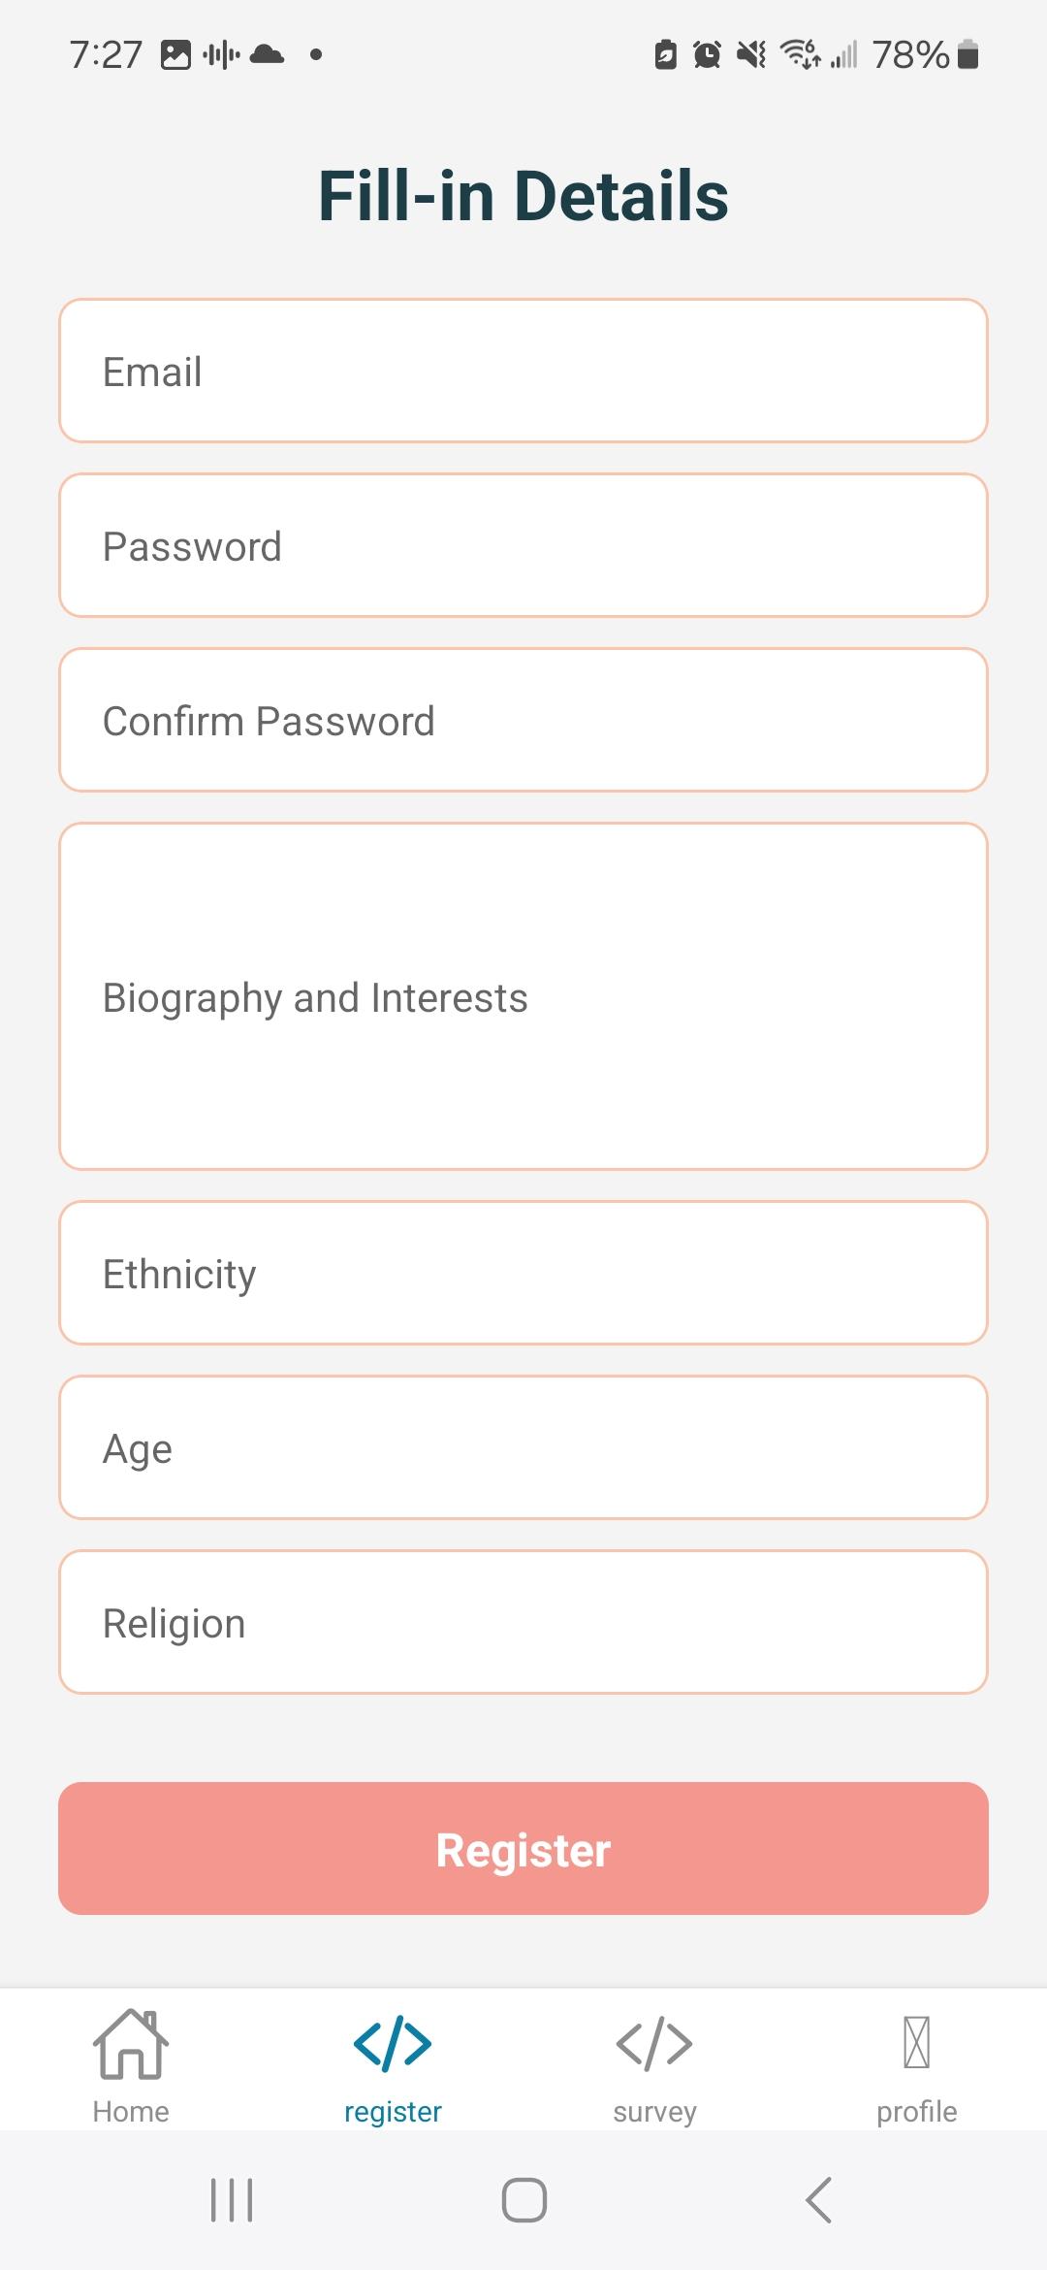Open the profile placeholder icon
Viewport: 1047px width, 2270px height.
point(916,2042)
